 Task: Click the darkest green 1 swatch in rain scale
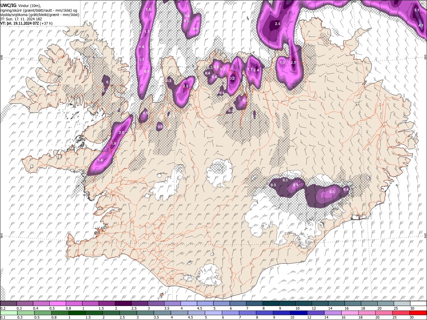77,313
